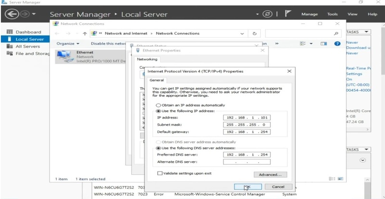Viewport: 385px width, 199px height.
Task: Click the circular chevron expander under the lower TASKS
Action: (x=362, y=160)
